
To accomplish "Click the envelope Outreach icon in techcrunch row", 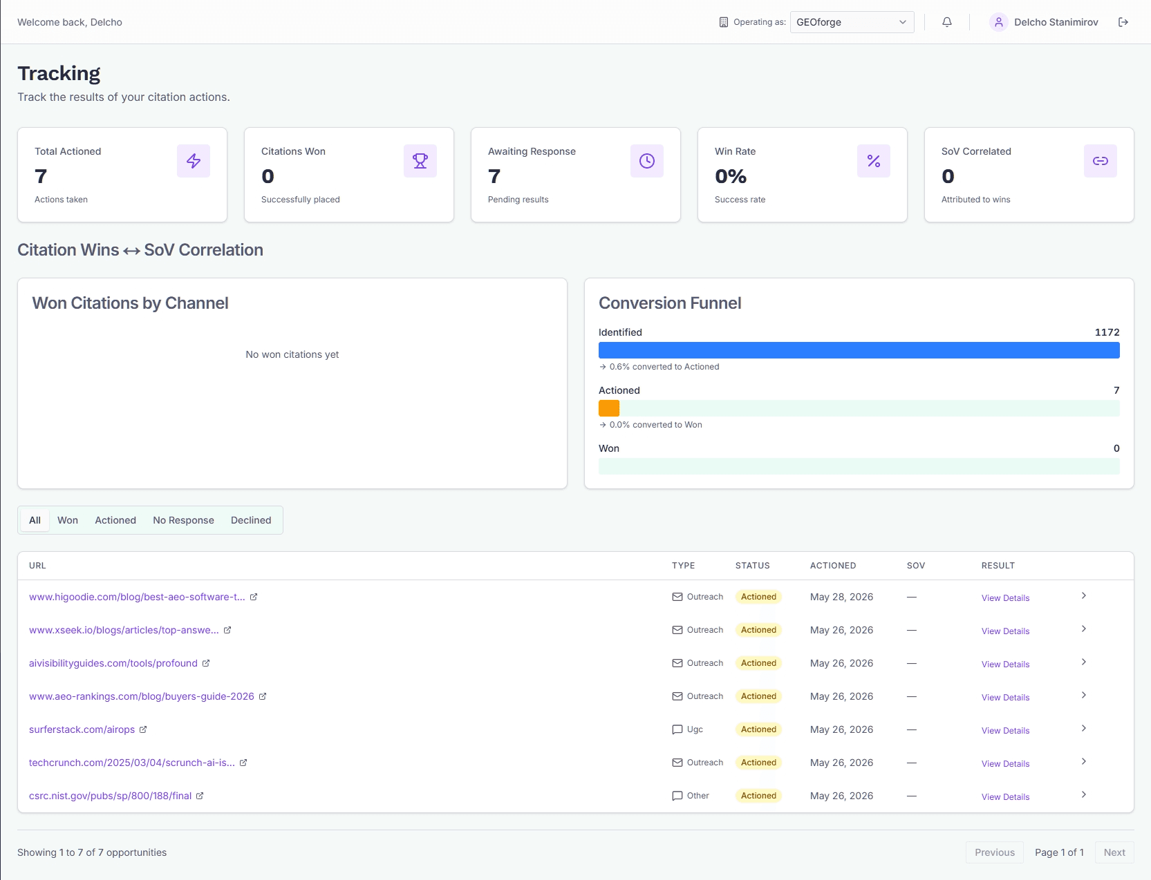I will click(x=677, y=763).
